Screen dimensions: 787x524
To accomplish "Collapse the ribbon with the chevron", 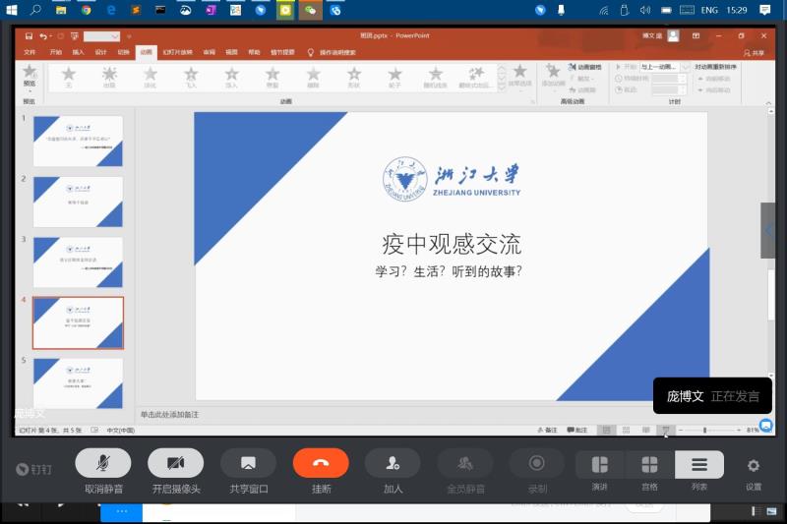I will click(768, 103).
